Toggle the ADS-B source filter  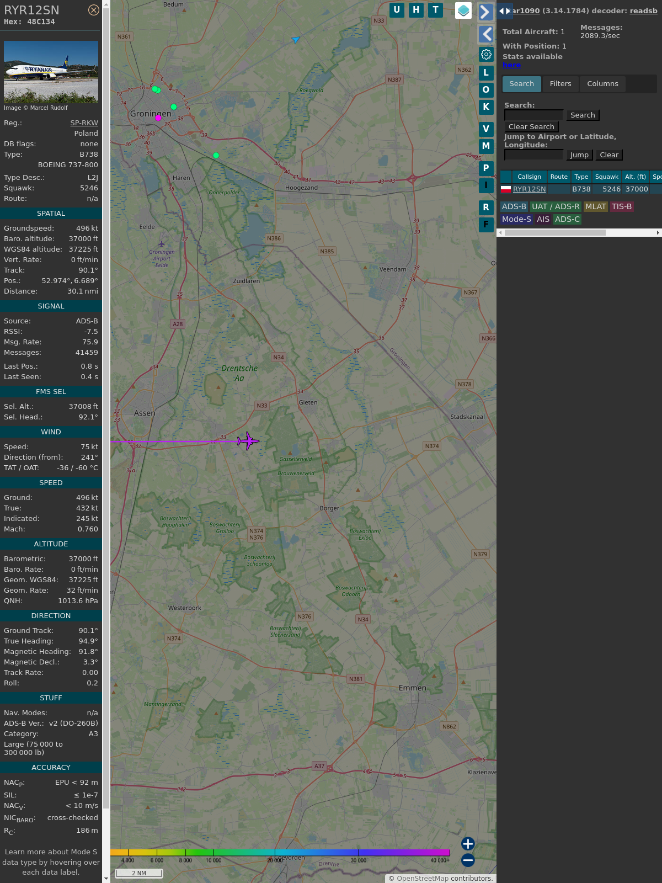[x=514, y=206]
